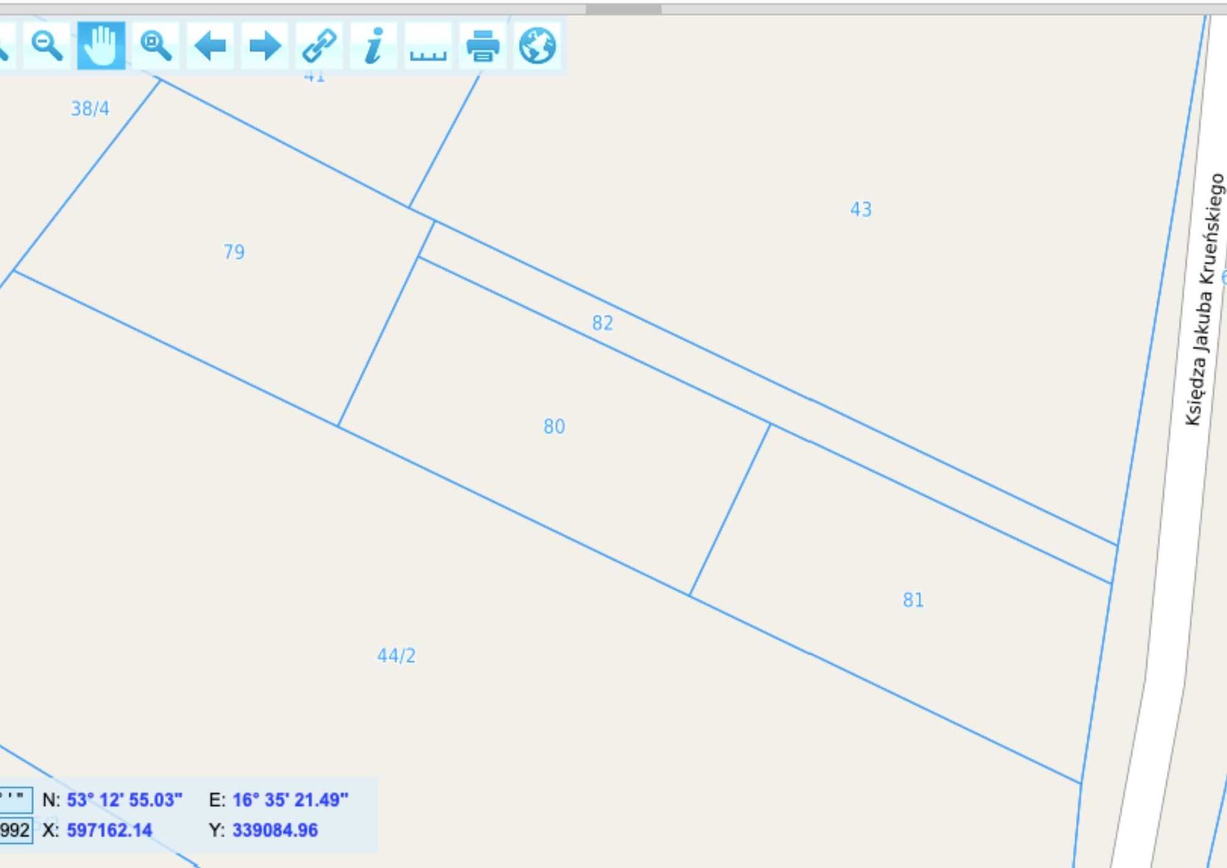
Task: Click the Y coordinate value 339084.96
Action: (275, 830)
